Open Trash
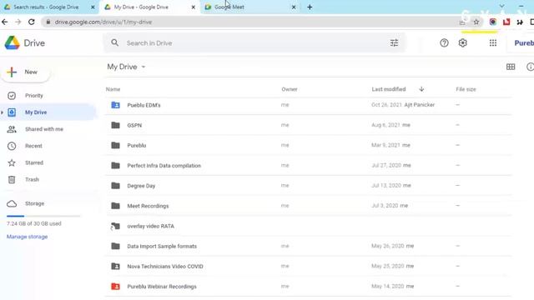534x300 pixels. (x=32, y=180)
